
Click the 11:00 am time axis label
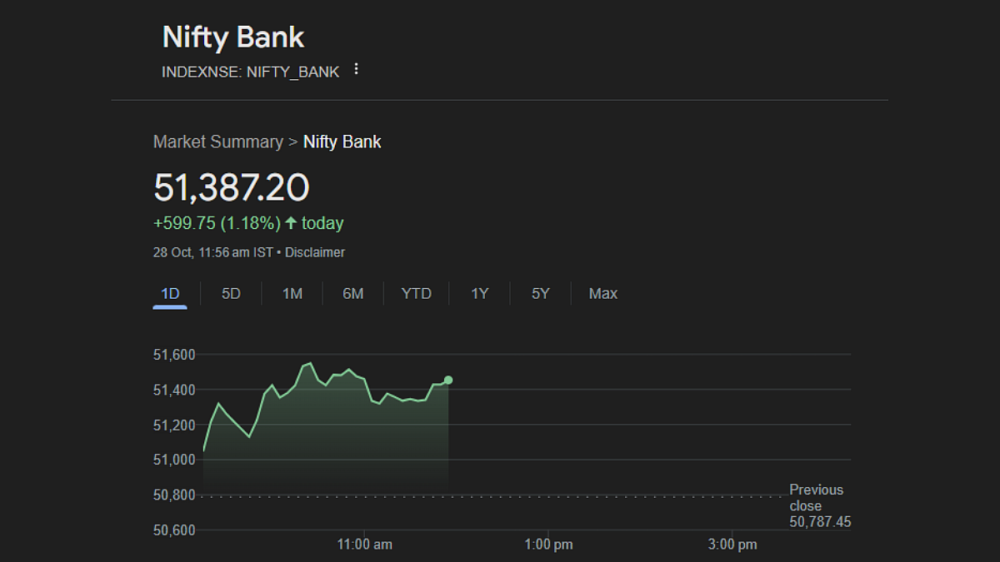click(x=364, y=545)
